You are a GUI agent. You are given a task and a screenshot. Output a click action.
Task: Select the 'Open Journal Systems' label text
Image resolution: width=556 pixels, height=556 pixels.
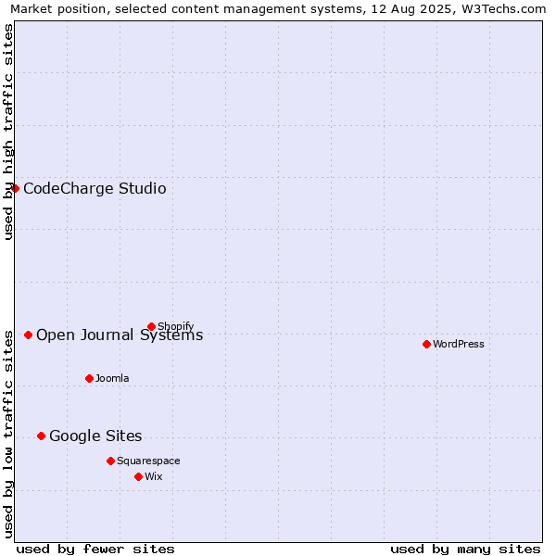coord(120,335)
